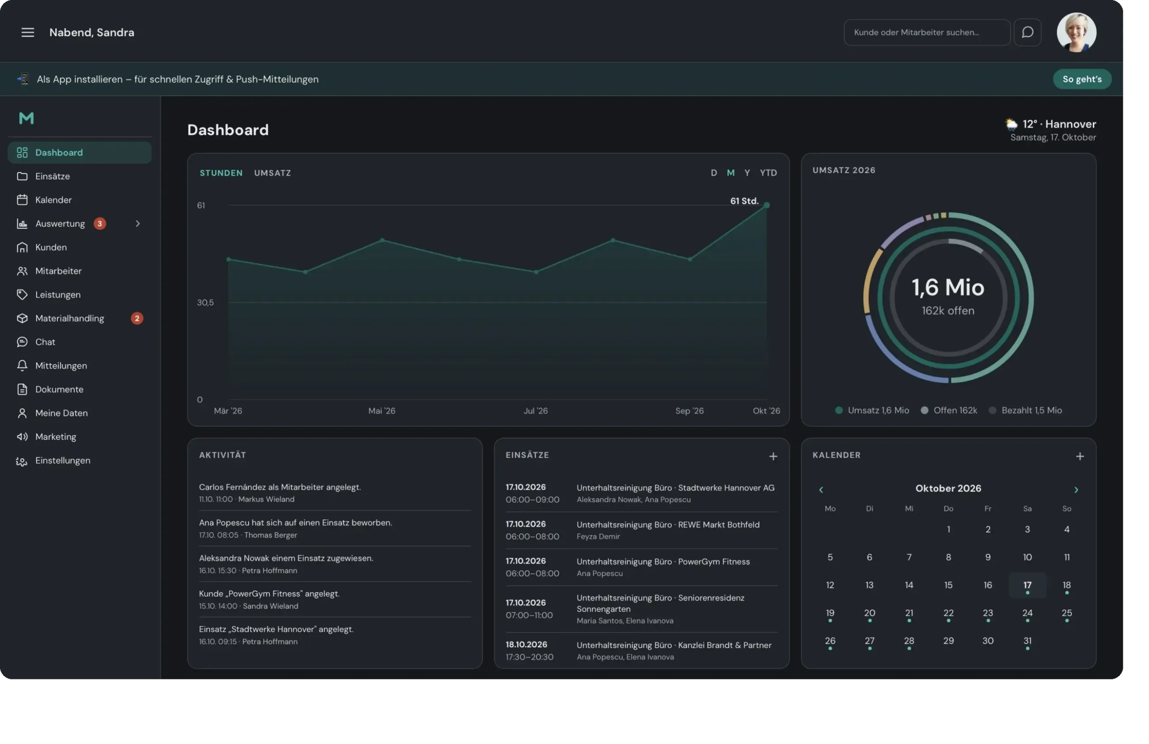The width and height of the screenshot is (1149, 744).
Task: Switch chart to the UMSATZ tab
Action: (x=273, y=173)
